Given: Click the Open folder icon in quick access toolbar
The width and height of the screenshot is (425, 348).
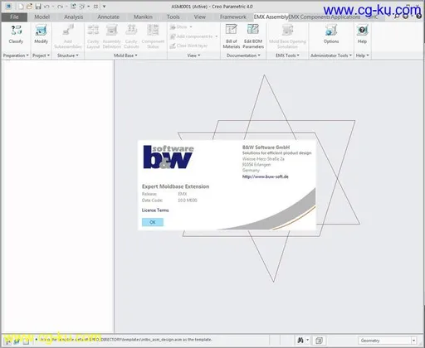Looking at the screenshot, I should [29, 6].
